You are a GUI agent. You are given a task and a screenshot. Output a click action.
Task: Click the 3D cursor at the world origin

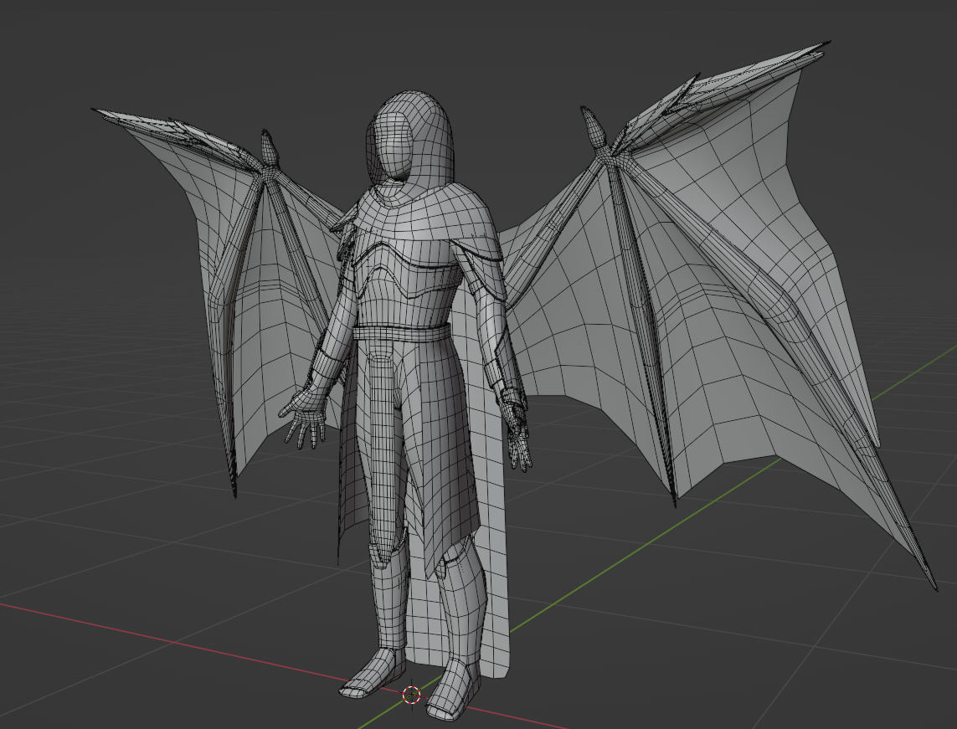click(412, 694)
